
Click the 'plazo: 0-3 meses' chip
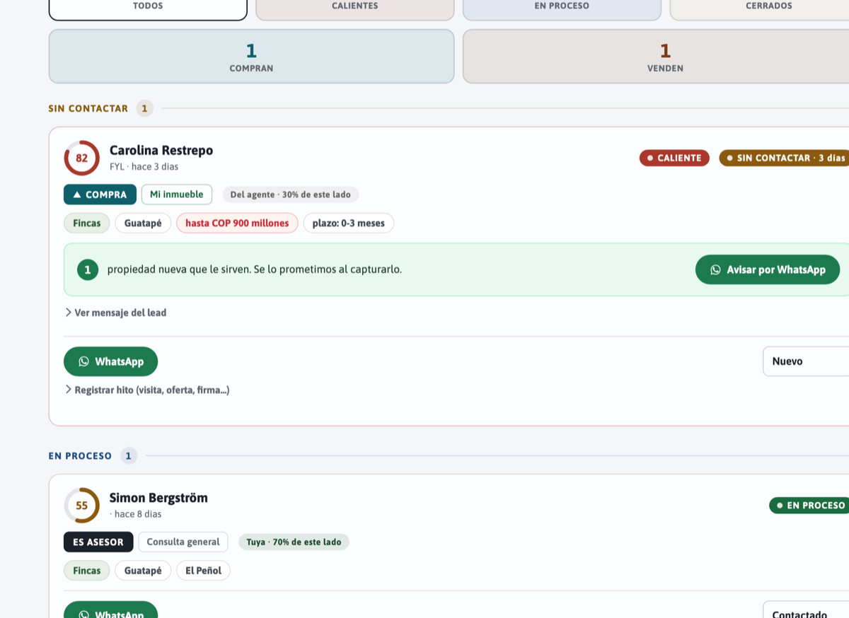point(349,223)
